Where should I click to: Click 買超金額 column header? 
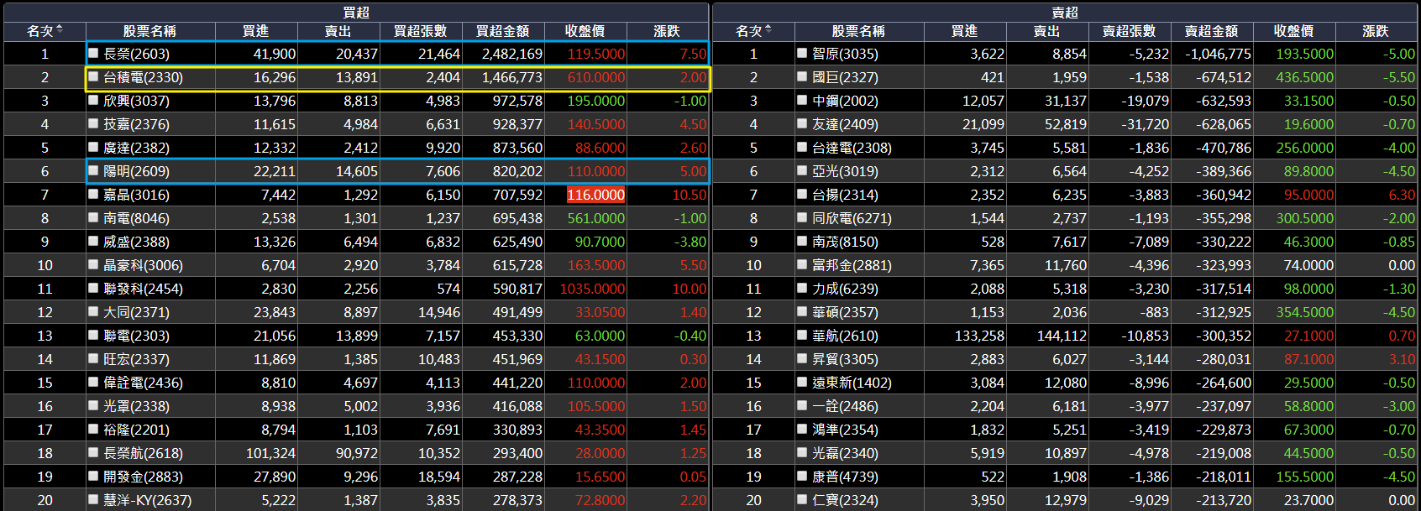click(502, 31)
